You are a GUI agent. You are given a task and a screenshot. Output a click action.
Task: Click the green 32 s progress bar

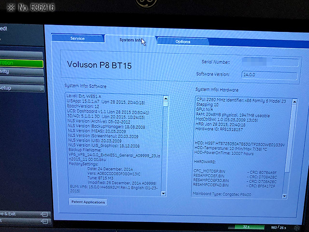[x=250, y=227]
